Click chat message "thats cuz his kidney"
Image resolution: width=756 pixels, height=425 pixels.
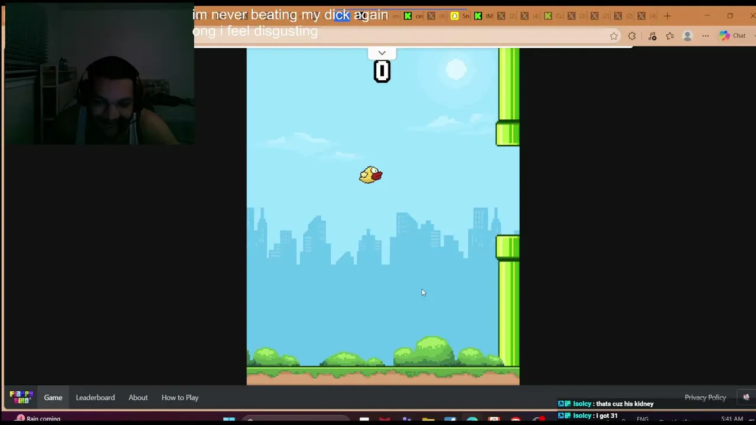[x=625, y=404]
